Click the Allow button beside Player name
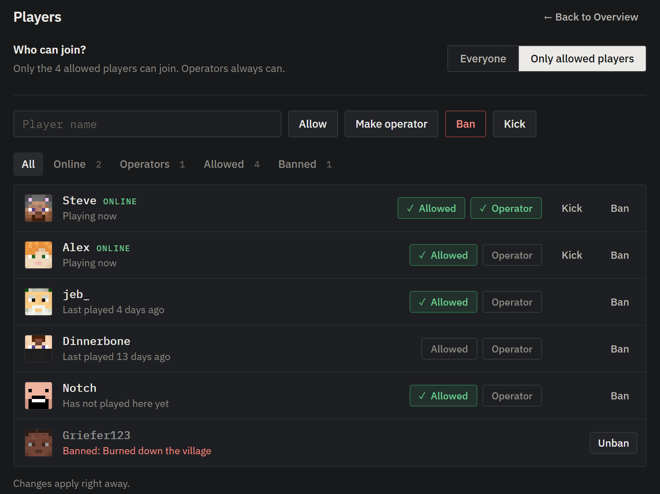The height and width of the screenshot is (494, 660). click(x=313, y=124)
